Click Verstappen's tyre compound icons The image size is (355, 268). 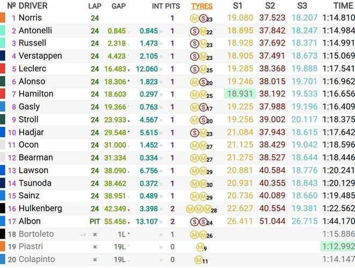coord(198,56)
